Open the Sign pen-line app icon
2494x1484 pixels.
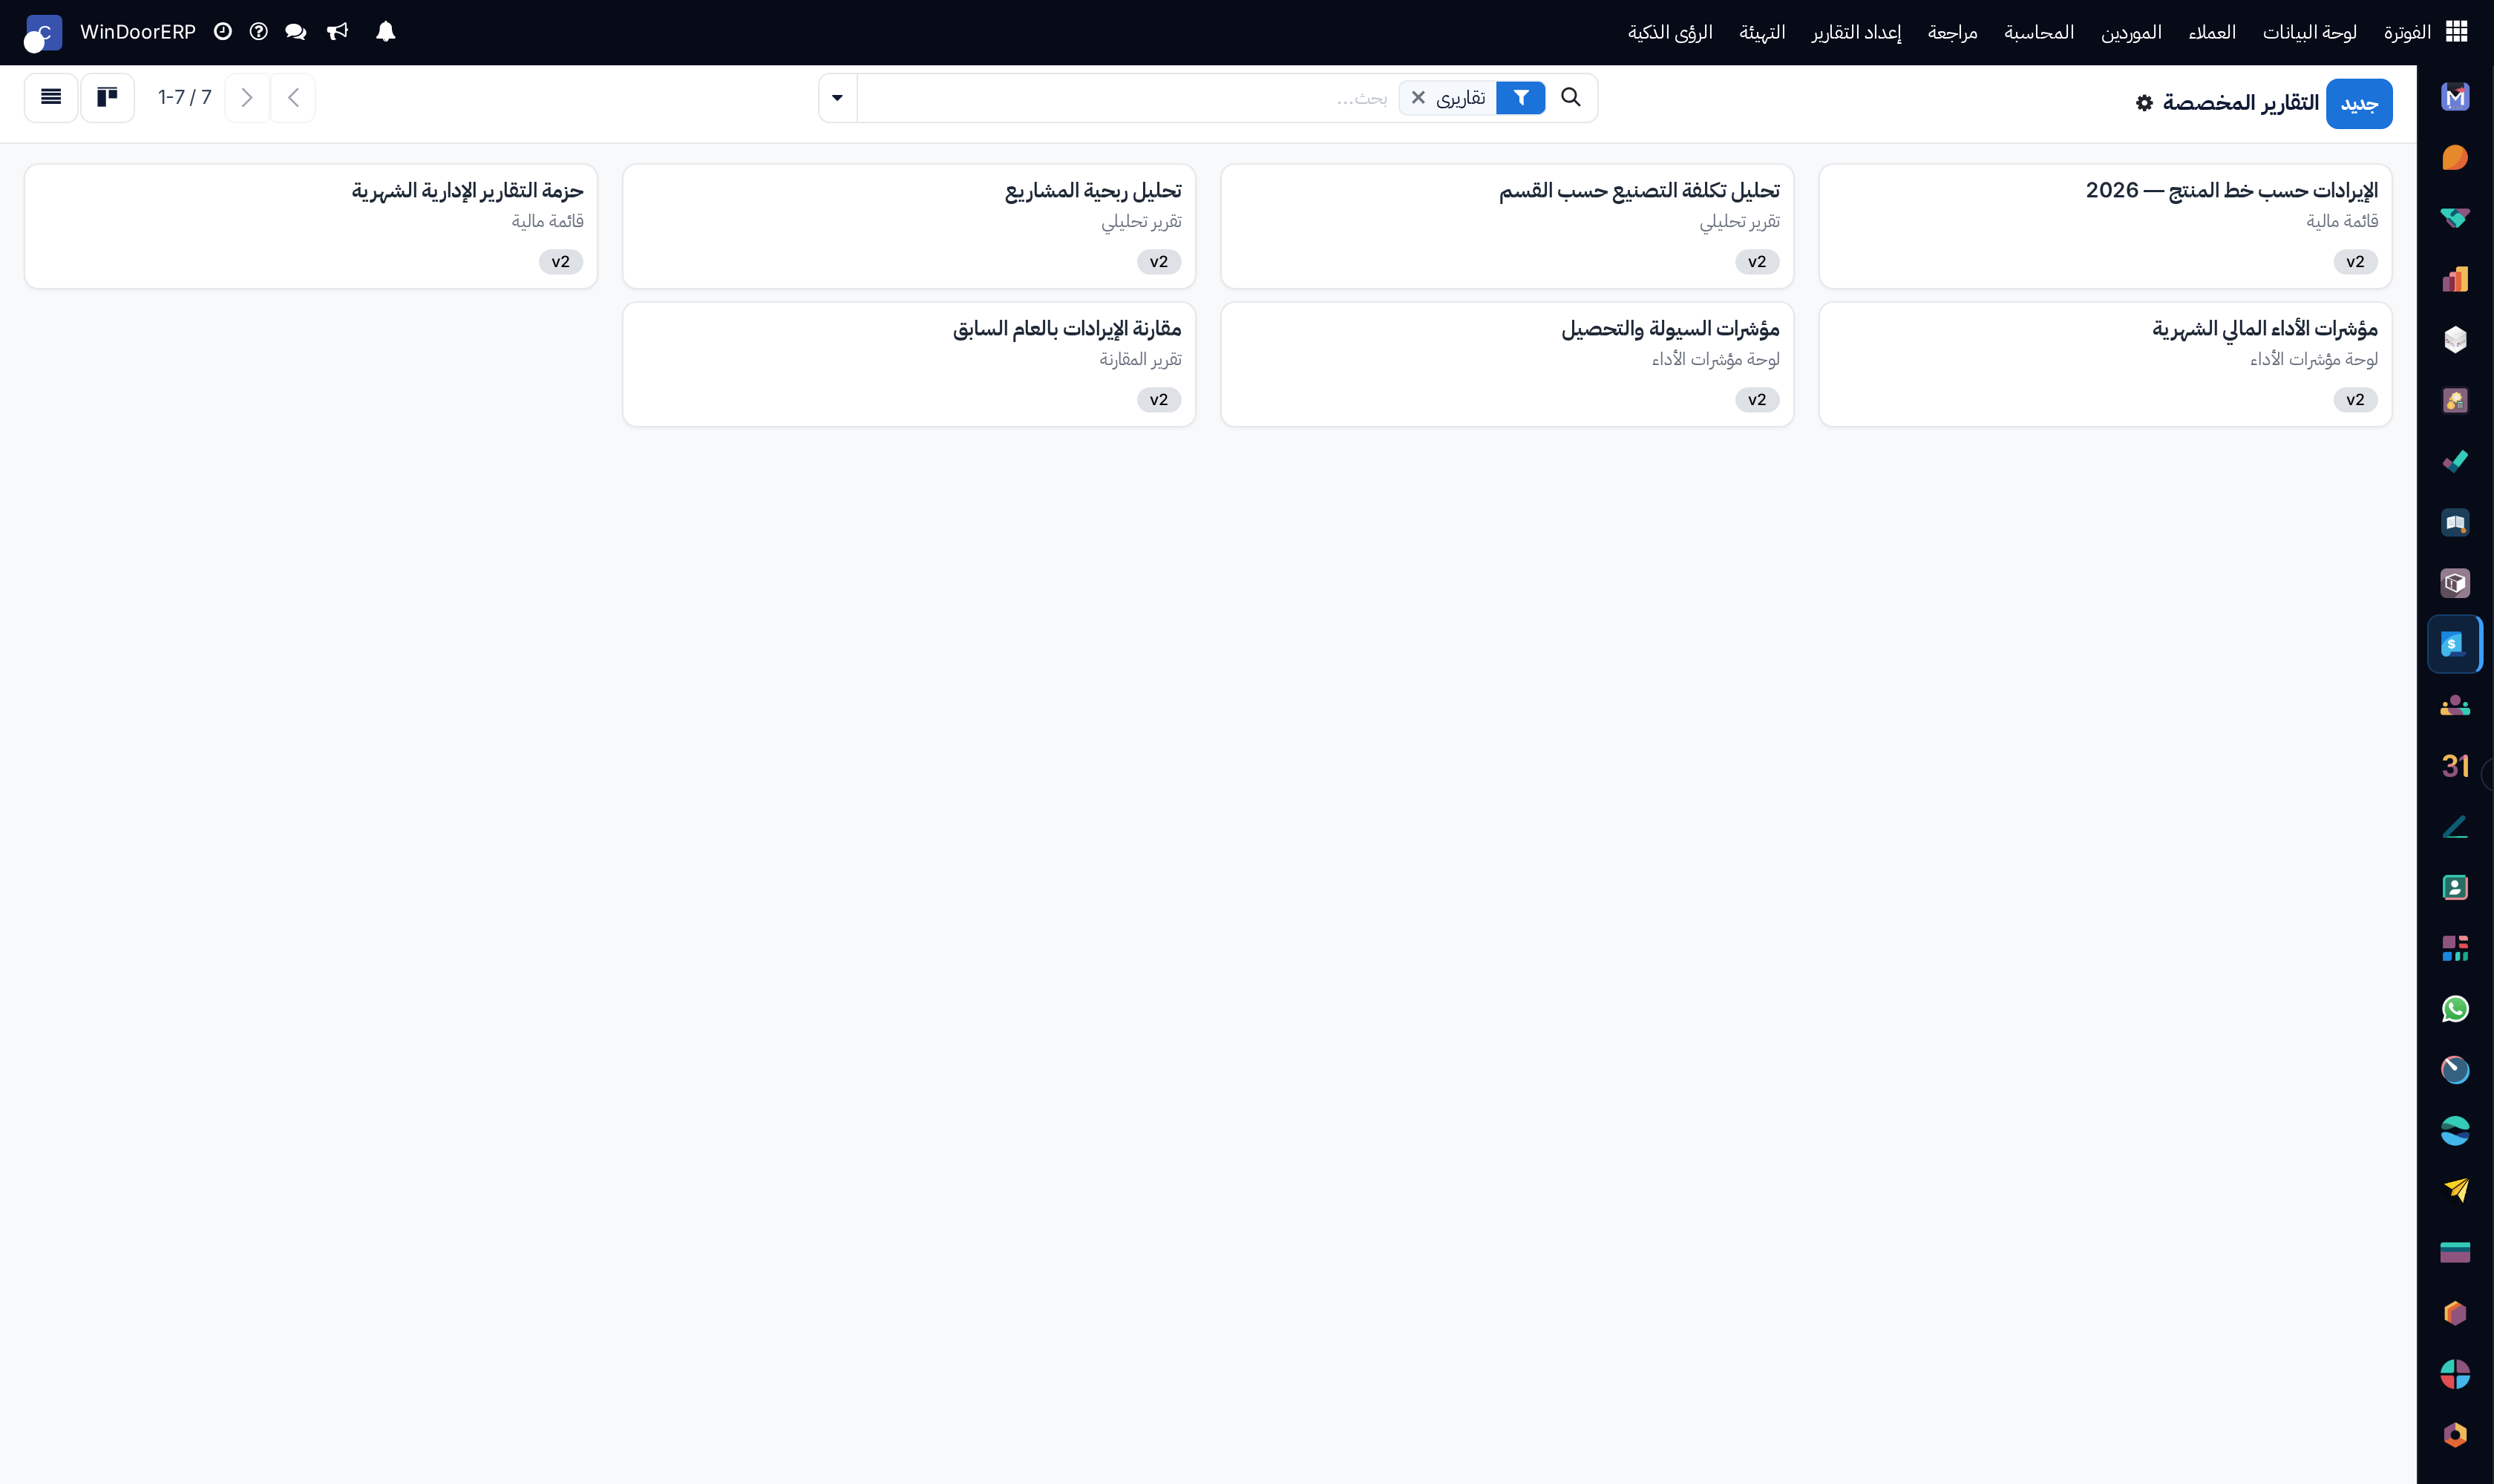(2455, 827)
